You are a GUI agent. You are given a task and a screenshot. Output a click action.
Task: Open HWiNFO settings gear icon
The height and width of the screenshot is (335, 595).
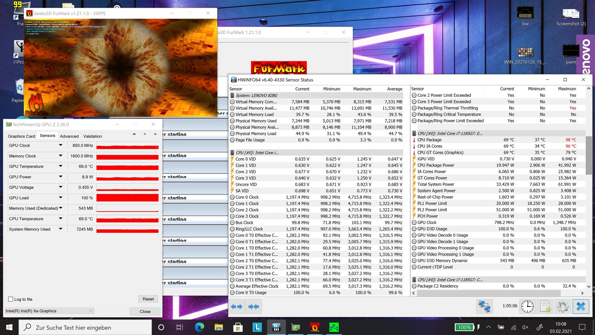pyautogui.click(x=563, y=306)
